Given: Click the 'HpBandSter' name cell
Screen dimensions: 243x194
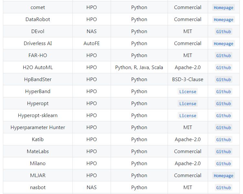Looking at the screenshot, I should pos(38,79).
